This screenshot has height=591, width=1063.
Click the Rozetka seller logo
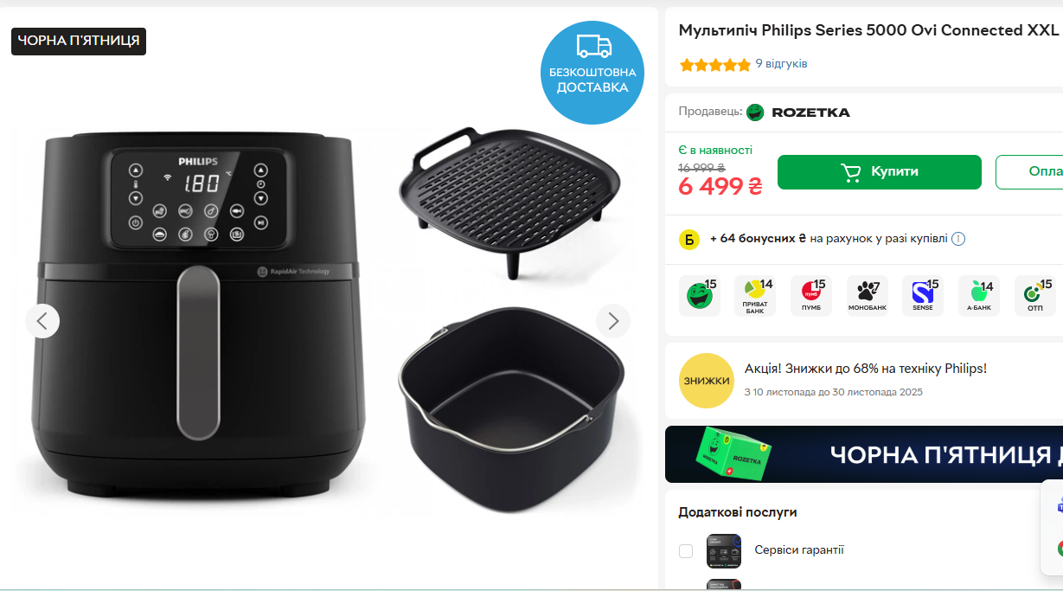click(x=798, y=112)
